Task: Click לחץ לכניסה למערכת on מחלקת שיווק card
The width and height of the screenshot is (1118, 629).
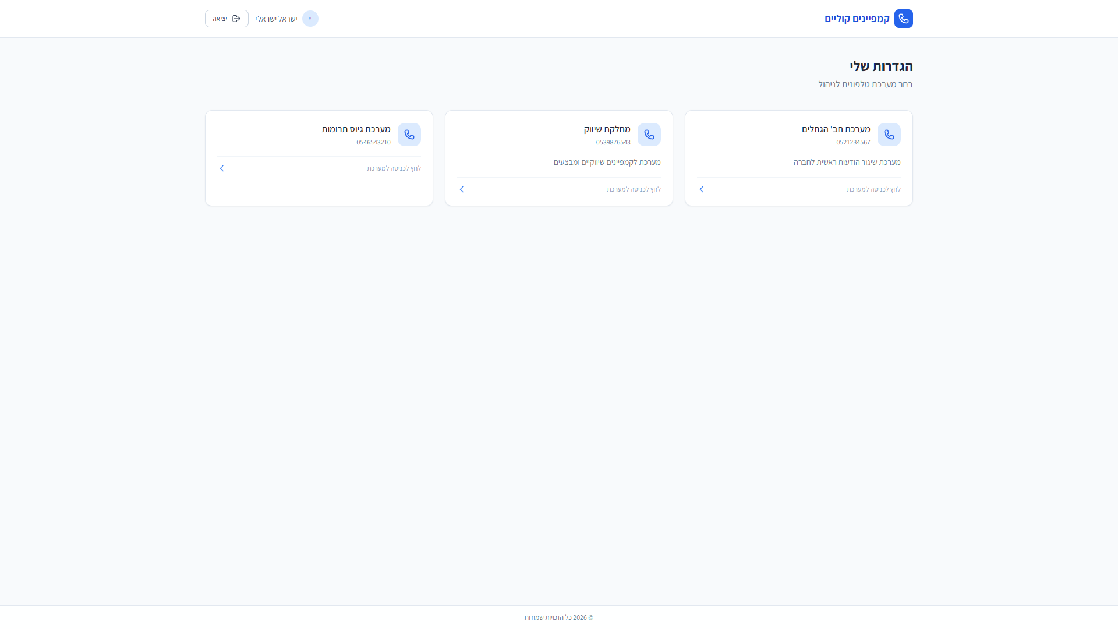Action: pos(634,189)
